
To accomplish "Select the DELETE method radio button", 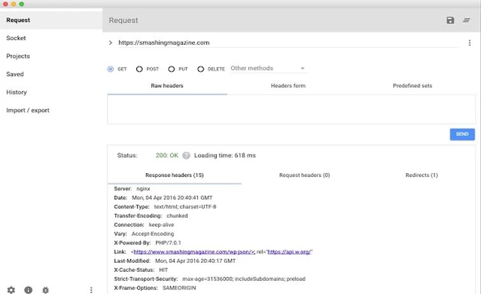I will coord(201,69).
